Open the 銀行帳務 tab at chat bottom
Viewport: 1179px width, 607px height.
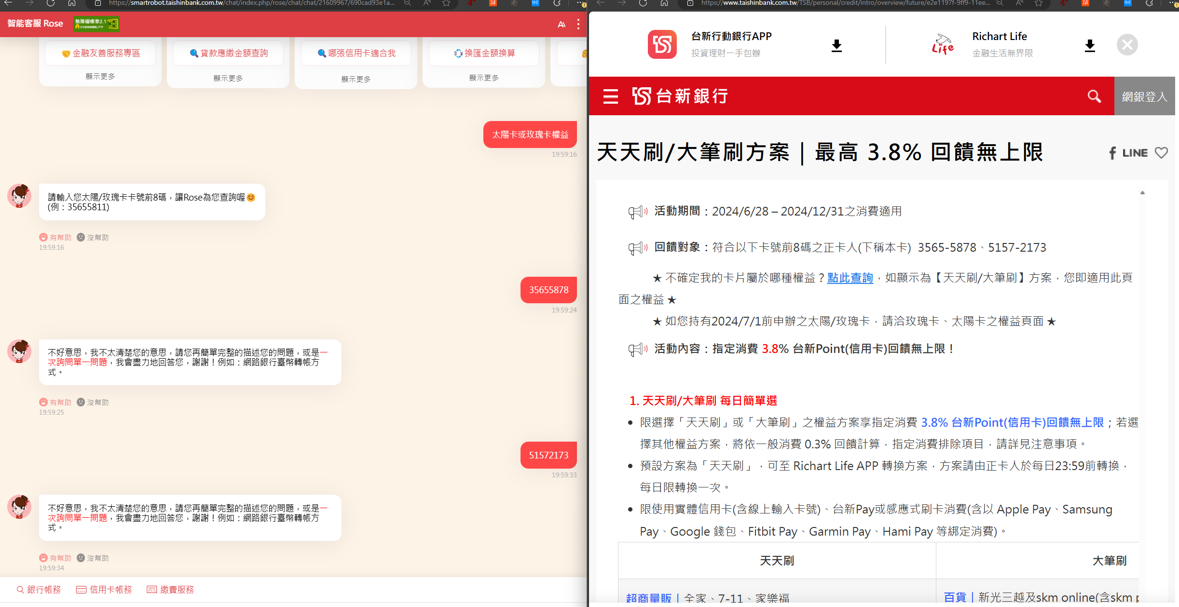39,590
